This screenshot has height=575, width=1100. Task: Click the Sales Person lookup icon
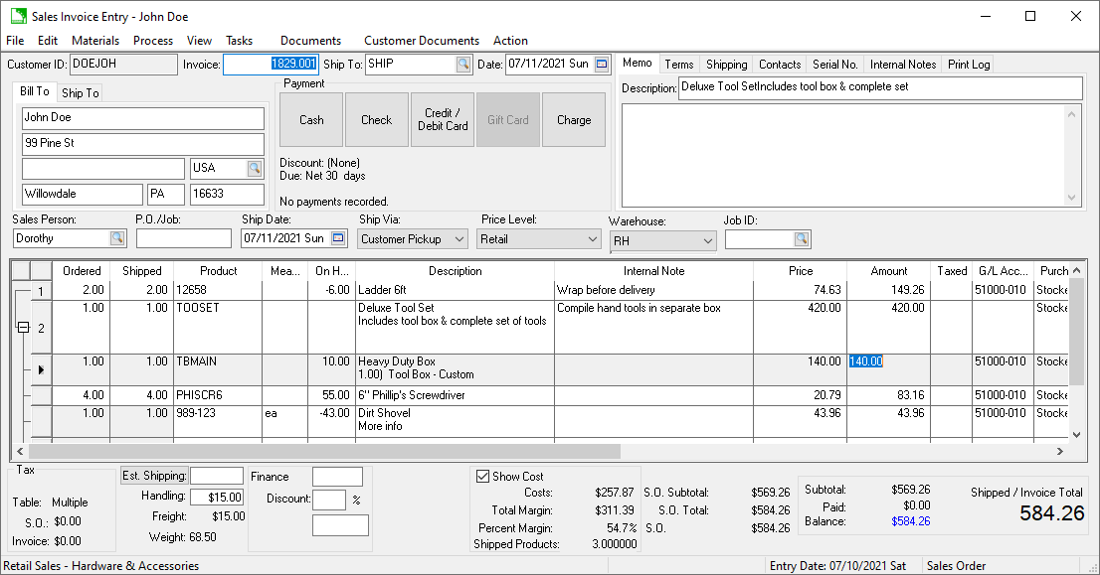click(117, 238)
